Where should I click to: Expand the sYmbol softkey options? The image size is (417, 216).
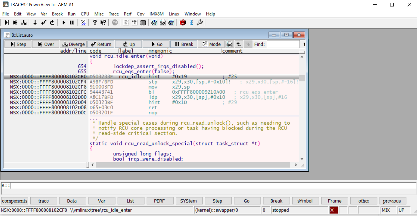(x=305, y=201)
